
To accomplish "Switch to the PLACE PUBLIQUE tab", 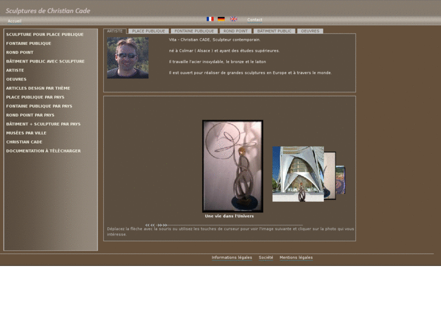I will (x=149, y=31).
